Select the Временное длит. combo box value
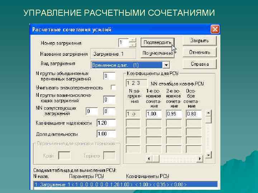The height and width of the screenshot is (193, 258). (x=126, y=65)
